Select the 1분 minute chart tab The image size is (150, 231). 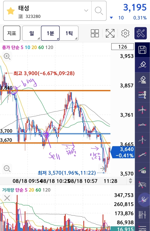50,33
